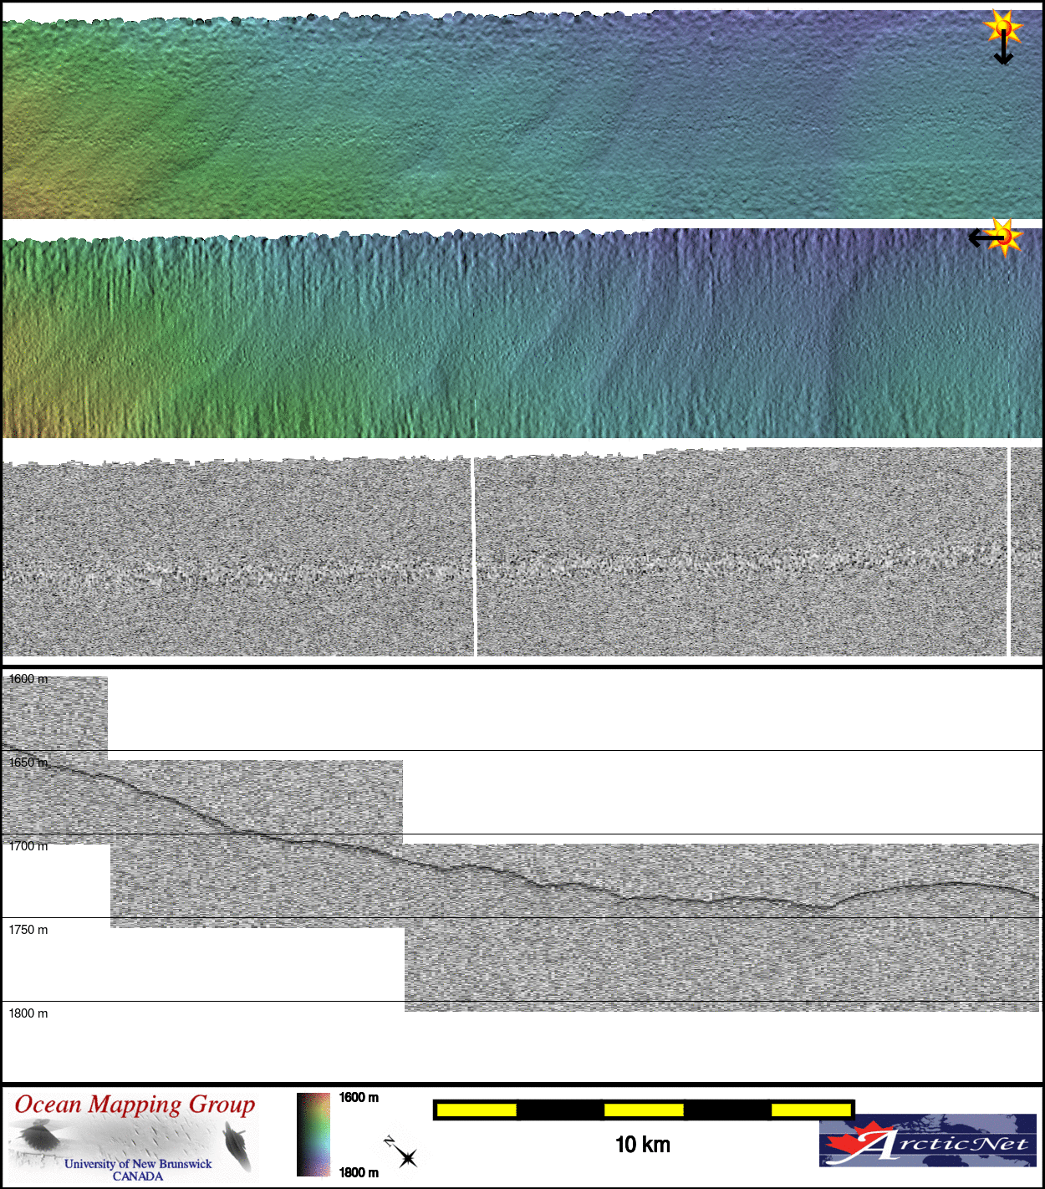The width and height of the screenshot is (1045, 1189).
Task: Click the depth color scale bar
Action: [313, 1135]
